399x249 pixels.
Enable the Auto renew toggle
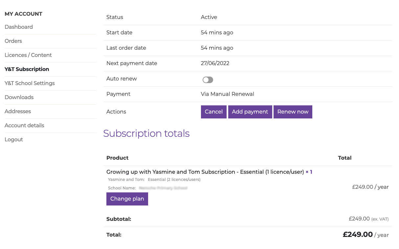pyautogui.click(x=208, y=80)
